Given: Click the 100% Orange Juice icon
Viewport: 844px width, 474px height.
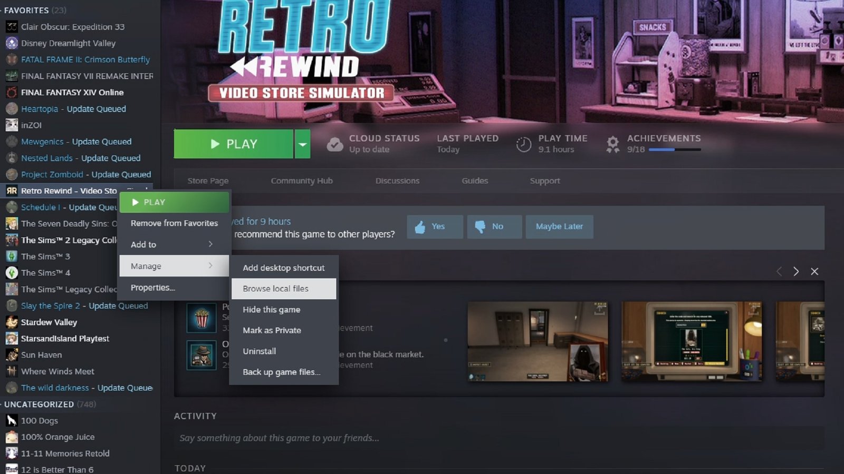Looking at the screenshot, I should [12, 437].
